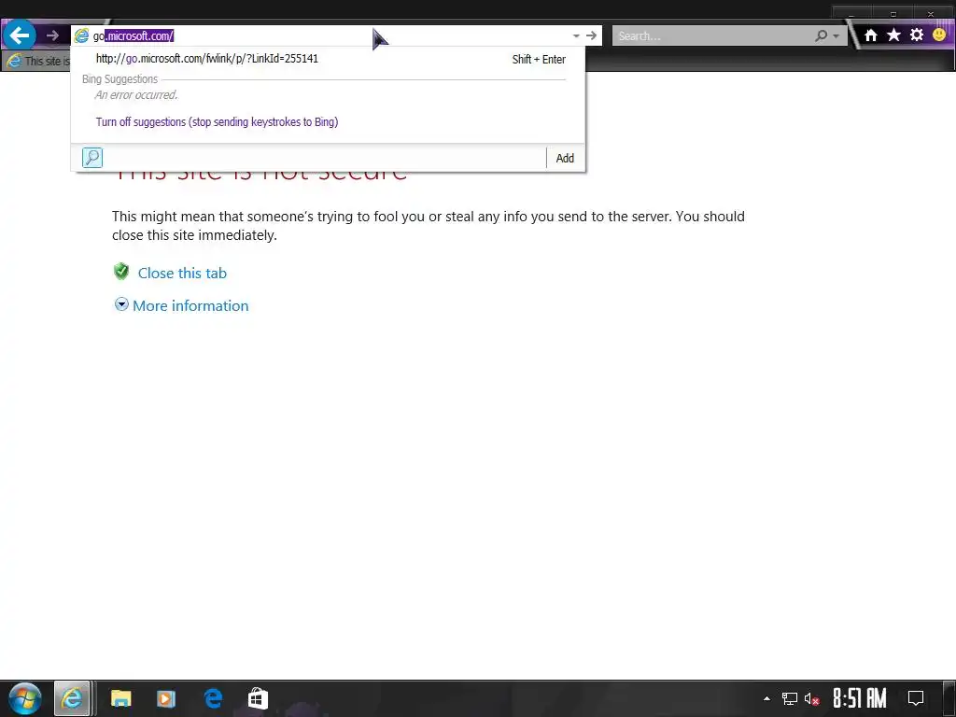Expand 'More information'
The image size is (956, 717).
[x=190, y=305]
